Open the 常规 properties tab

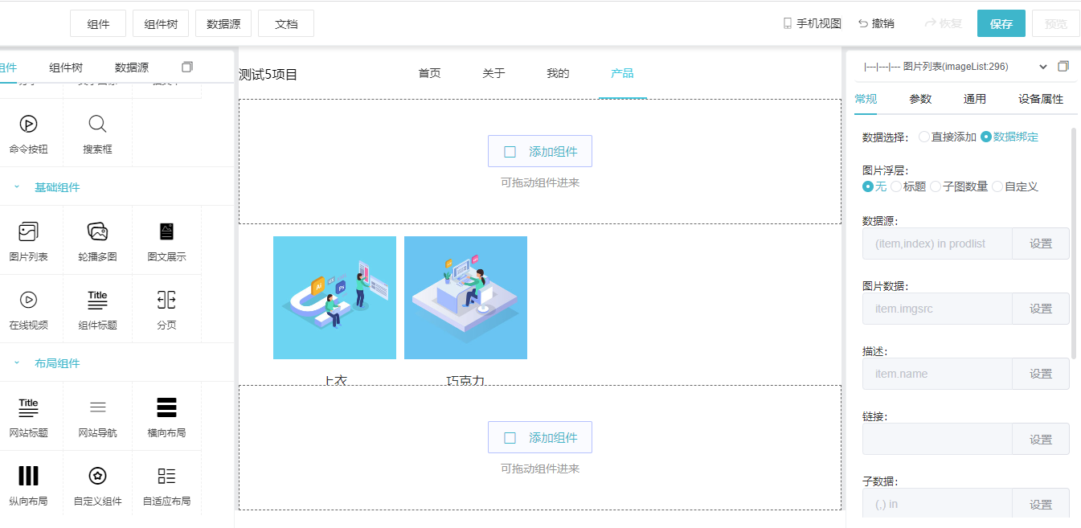[866, 99]
